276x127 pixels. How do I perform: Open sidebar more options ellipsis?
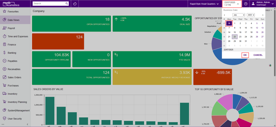click(x=3, y=124)
